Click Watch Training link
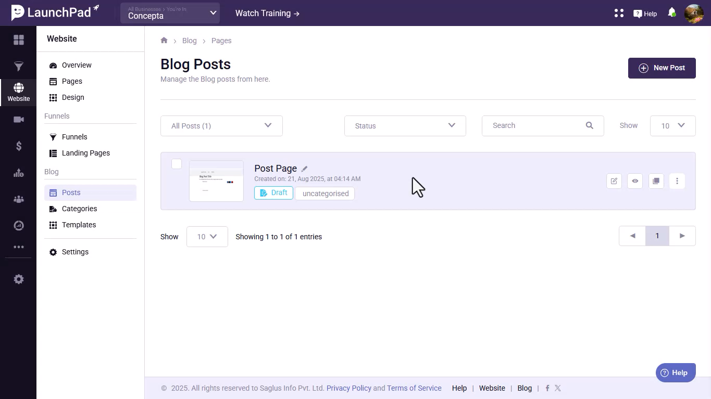Viewport: 711px width, 399px height. click(267, 14)
